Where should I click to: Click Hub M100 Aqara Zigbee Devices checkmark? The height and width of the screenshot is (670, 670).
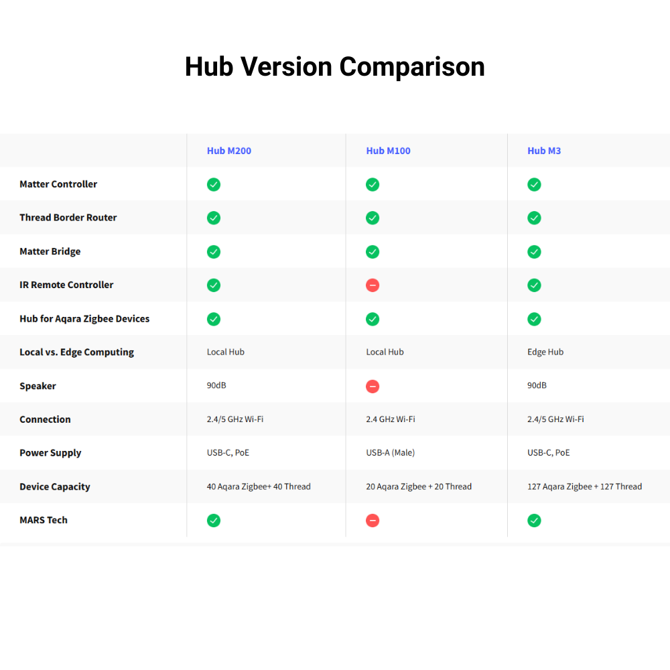click(373, 319)
